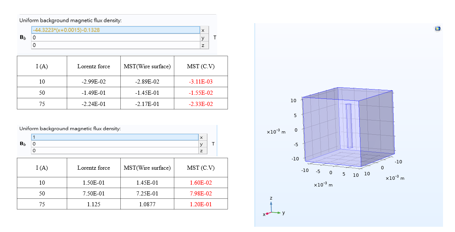
Task: Select the cell showing -2.24E-01
Action: 93,104
